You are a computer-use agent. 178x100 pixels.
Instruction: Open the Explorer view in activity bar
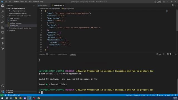[3, 6]
